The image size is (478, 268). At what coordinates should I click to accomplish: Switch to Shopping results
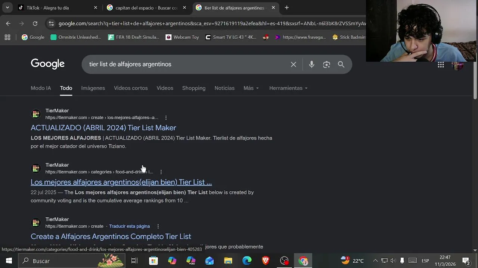click(194, 88)
